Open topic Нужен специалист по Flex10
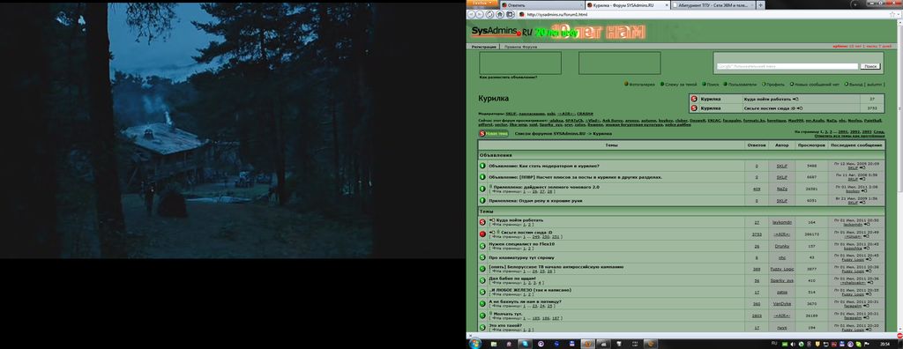903x349 pixels. [522, 244]
